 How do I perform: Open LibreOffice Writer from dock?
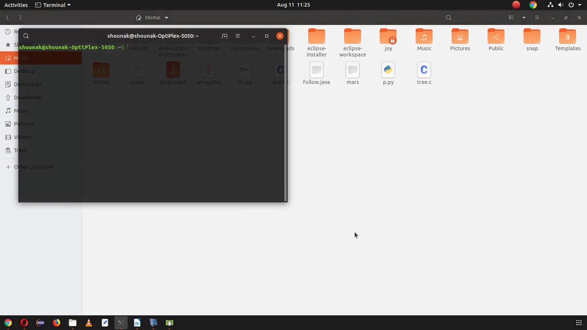137,323
